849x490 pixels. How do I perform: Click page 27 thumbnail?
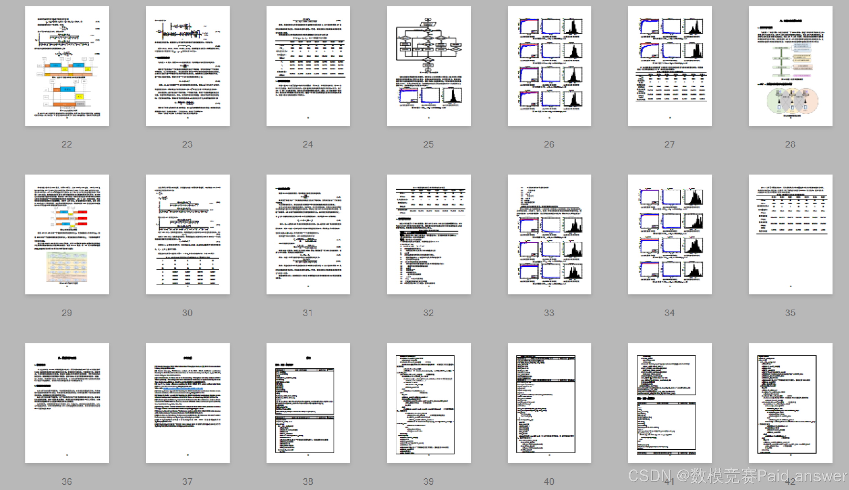pos(669,66)
